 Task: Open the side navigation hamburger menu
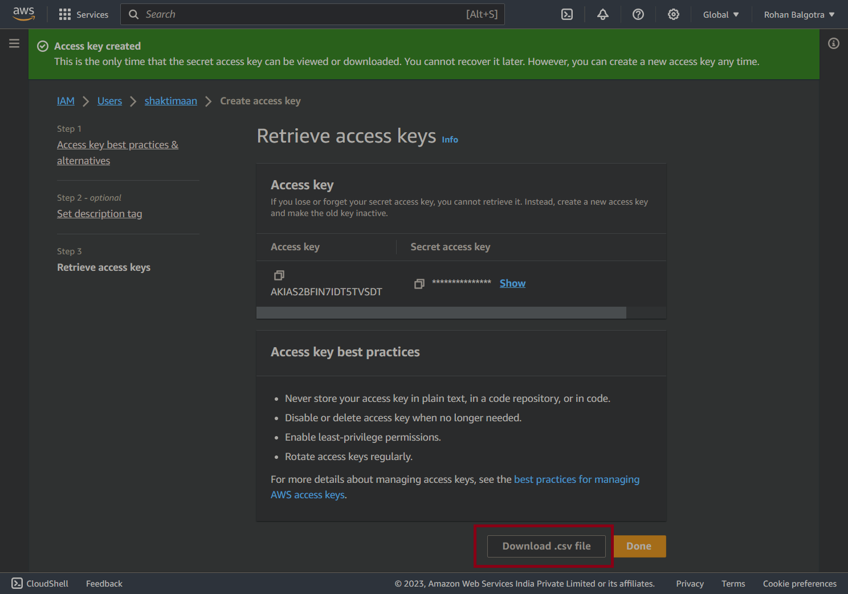[14, 43]
